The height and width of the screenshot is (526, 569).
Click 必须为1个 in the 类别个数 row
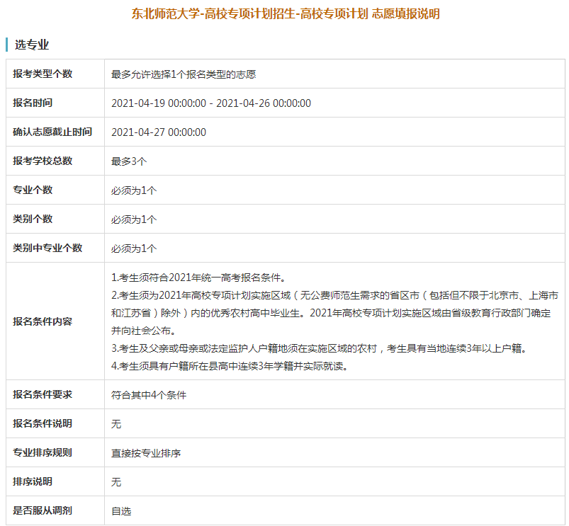coord(134,219)
